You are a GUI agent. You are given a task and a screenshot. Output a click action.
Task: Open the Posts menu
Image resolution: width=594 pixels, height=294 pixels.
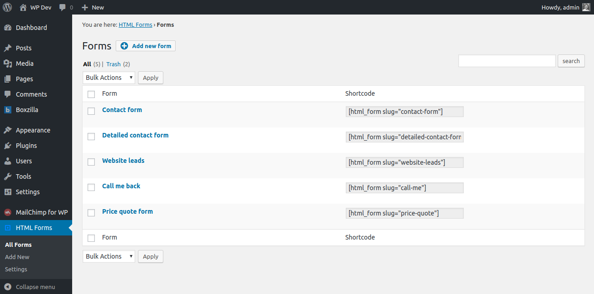pos(24,48)
